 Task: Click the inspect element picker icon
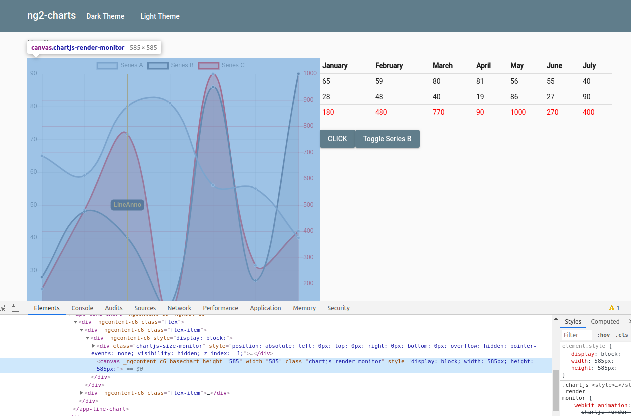[x=2, y=308]
